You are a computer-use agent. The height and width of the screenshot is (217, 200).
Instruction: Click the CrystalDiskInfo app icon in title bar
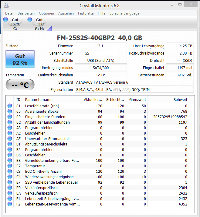point(6,5)
